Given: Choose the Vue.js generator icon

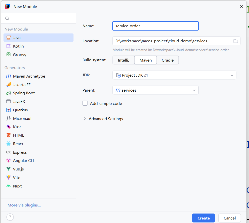Looking at the screenshot, I should coord(8,169).
